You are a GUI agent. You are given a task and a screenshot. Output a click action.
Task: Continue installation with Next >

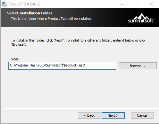[113, 115]
